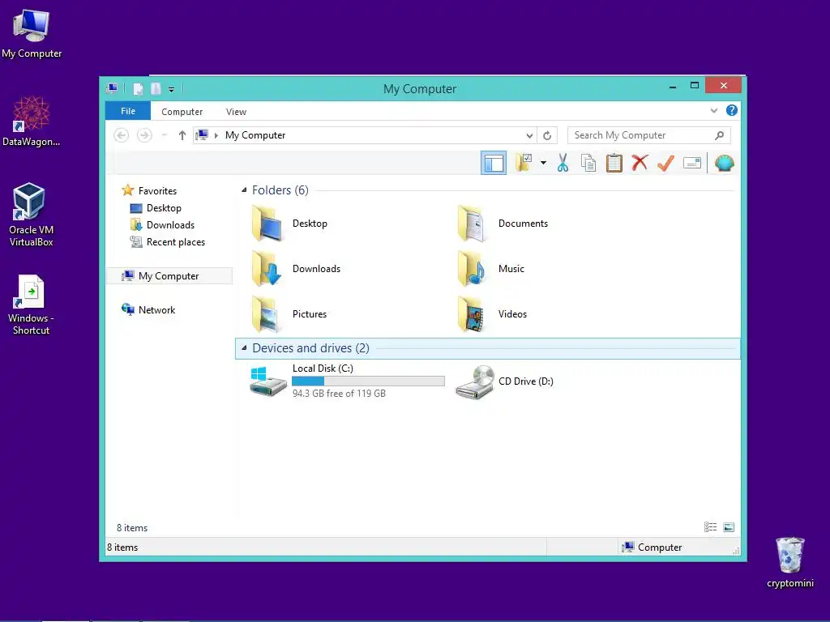The height and width of the screenshot is (622, 830).
Task: Open the View ribbon tab
Action: (236, 112)
